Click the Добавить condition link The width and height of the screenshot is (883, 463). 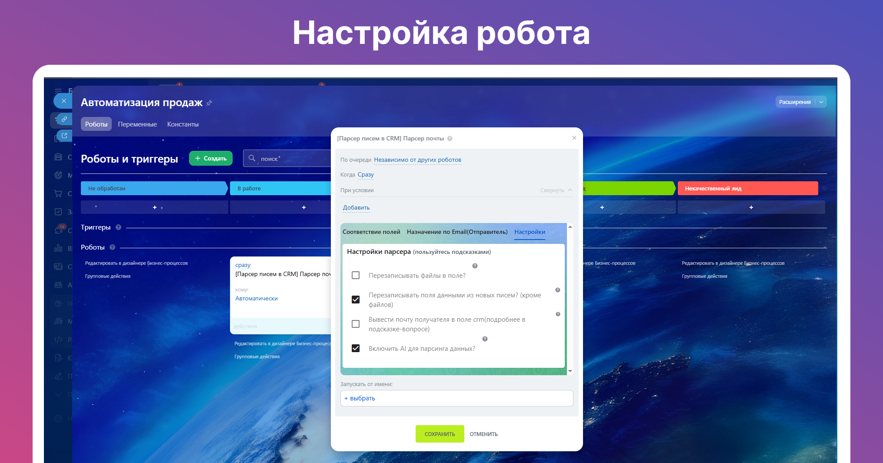click(x=356, y=208)
